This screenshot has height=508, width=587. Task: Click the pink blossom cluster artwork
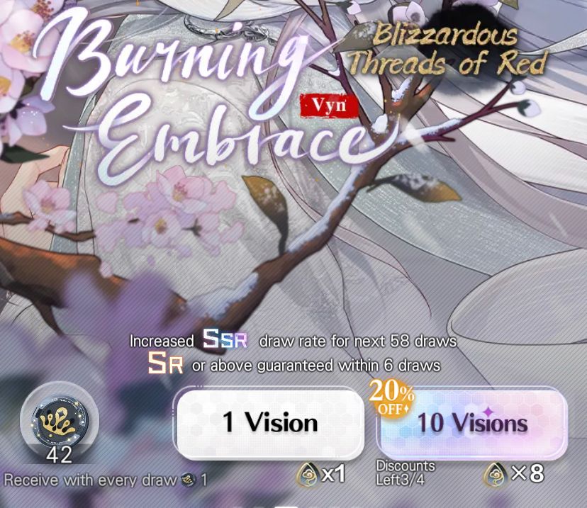click(170, 210)
